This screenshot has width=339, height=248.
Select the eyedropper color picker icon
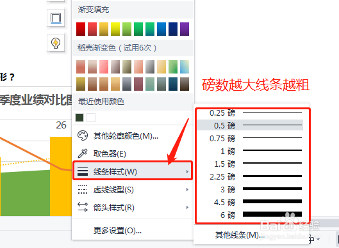(83, 153)
